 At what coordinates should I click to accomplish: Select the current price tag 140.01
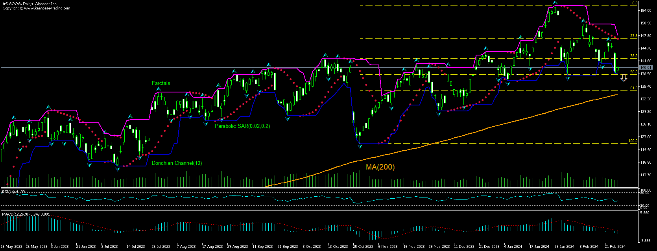pyautogui.click(x=646, y=68)
